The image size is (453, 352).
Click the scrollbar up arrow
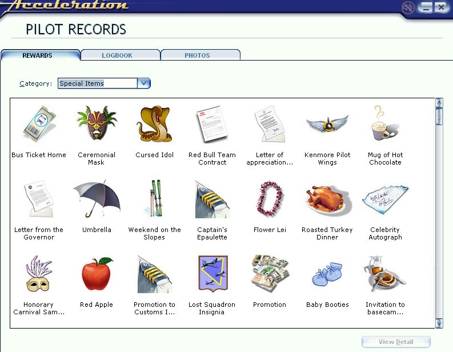click(439, 103)
